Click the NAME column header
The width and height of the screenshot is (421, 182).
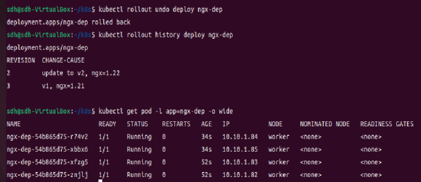click(13, 124)
